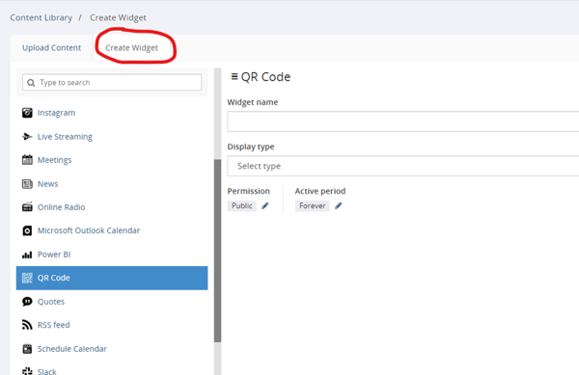Open the RSS feed icon
The width and height of the screenshot is (579, 375).
coord(27,325)
